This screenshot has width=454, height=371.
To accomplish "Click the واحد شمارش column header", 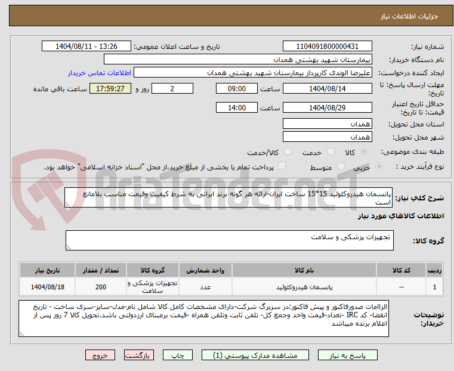I will pyautogui.click(x=205, y=270).
